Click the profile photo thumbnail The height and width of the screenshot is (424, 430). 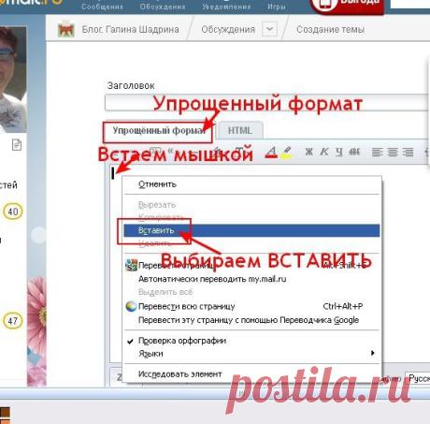[x=13, y=80]
